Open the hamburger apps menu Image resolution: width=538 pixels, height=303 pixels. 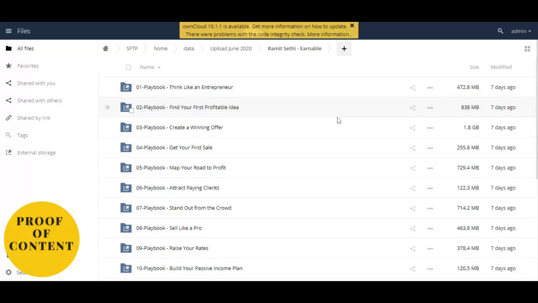pyautogui.click(x=8, y=31)
